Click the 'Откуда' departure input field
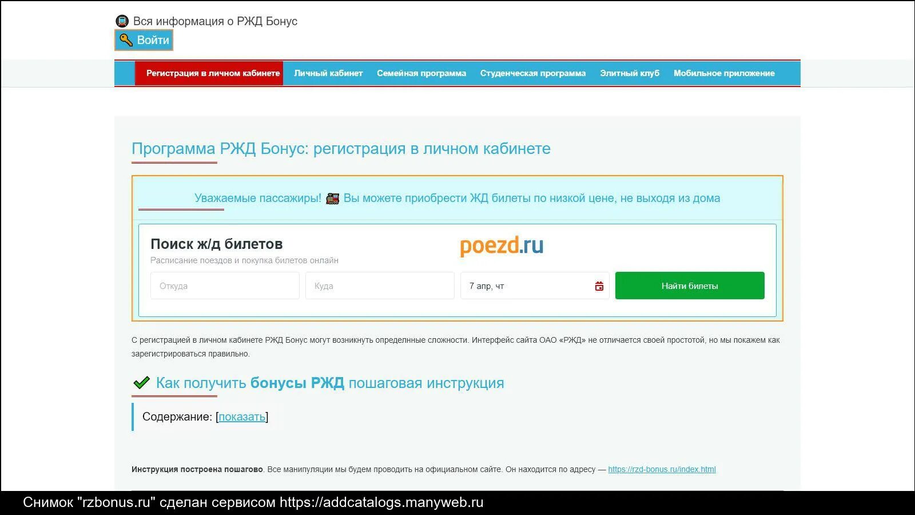The image size is (915, 515). [225, 286]
